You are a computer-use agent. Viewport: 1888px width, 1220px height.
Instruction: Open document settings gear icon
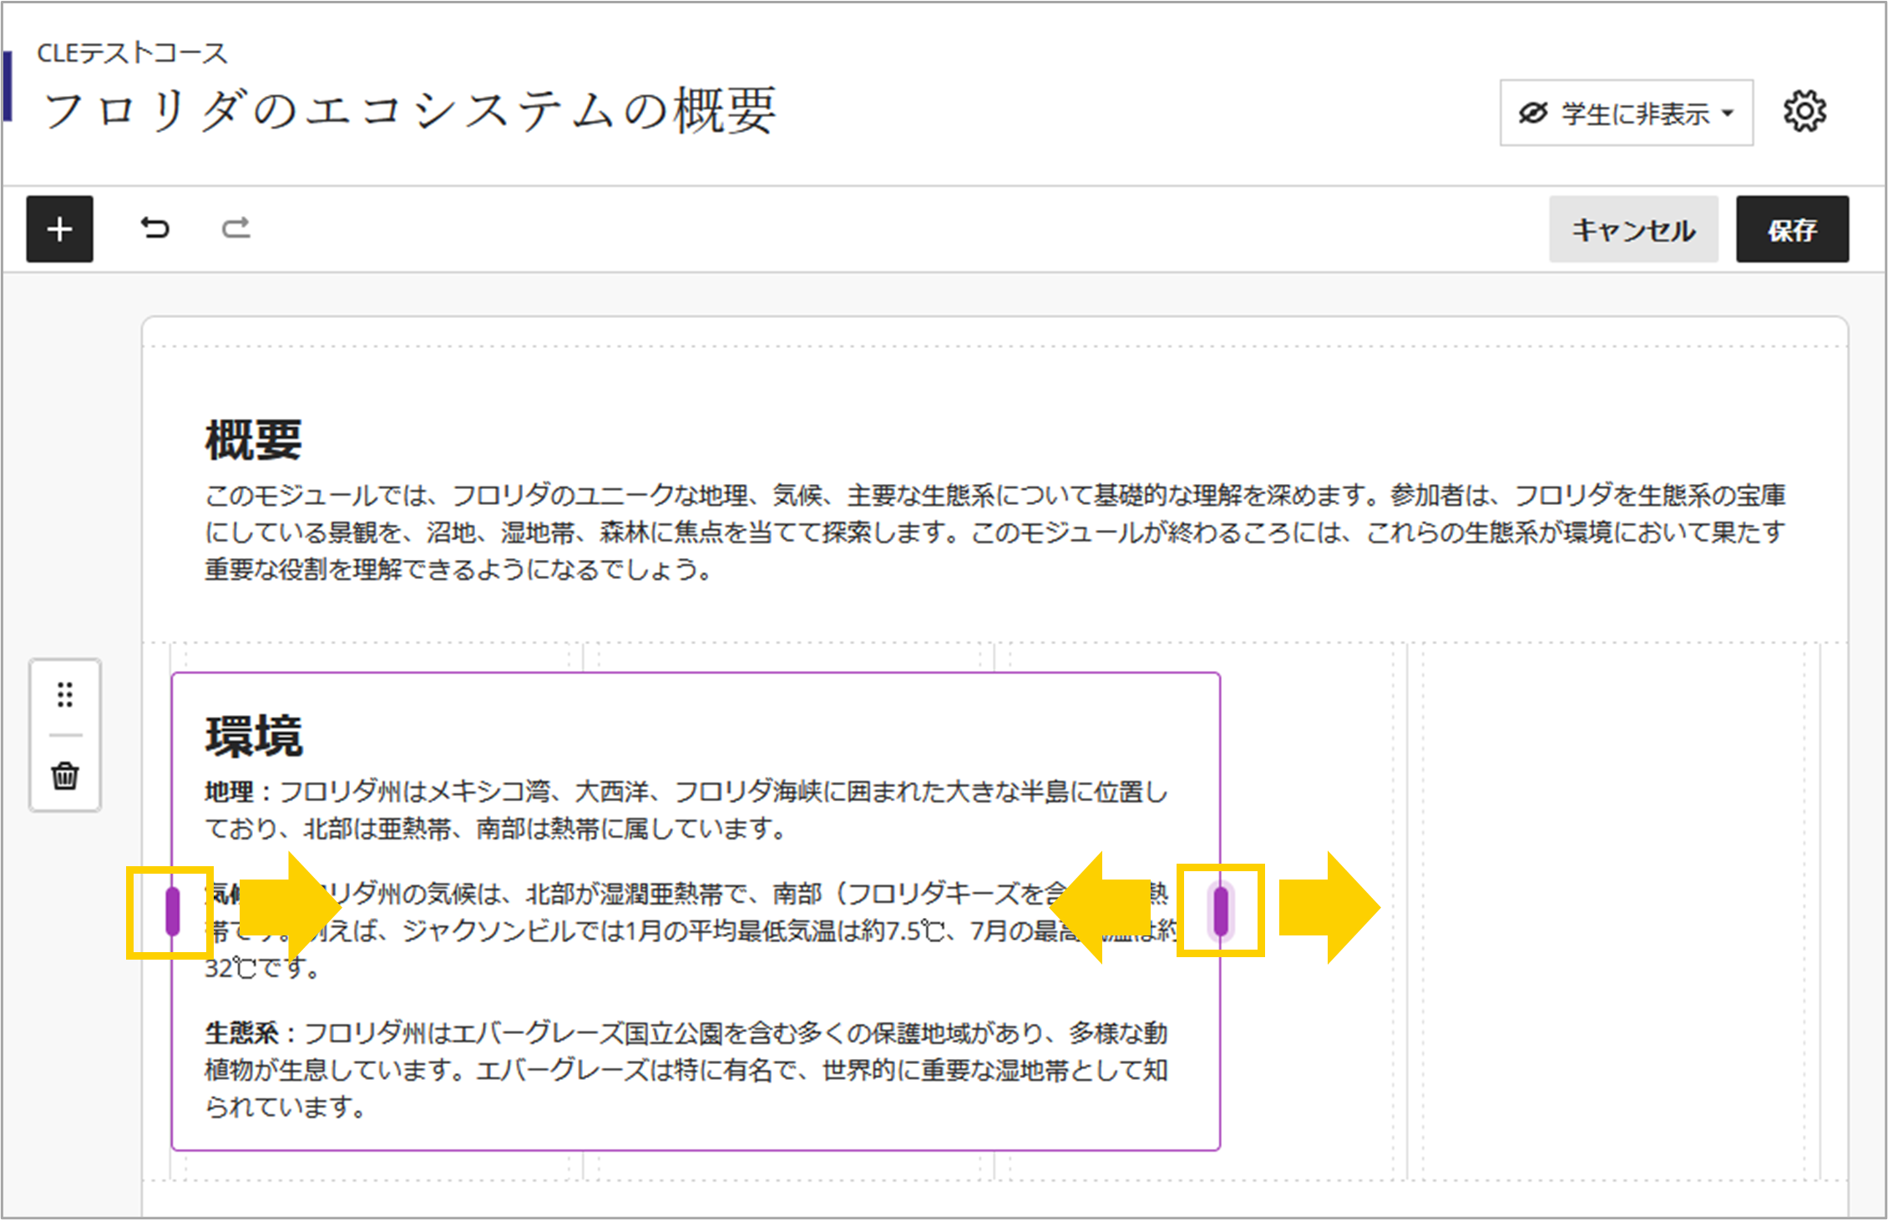tap(1804, 112)
